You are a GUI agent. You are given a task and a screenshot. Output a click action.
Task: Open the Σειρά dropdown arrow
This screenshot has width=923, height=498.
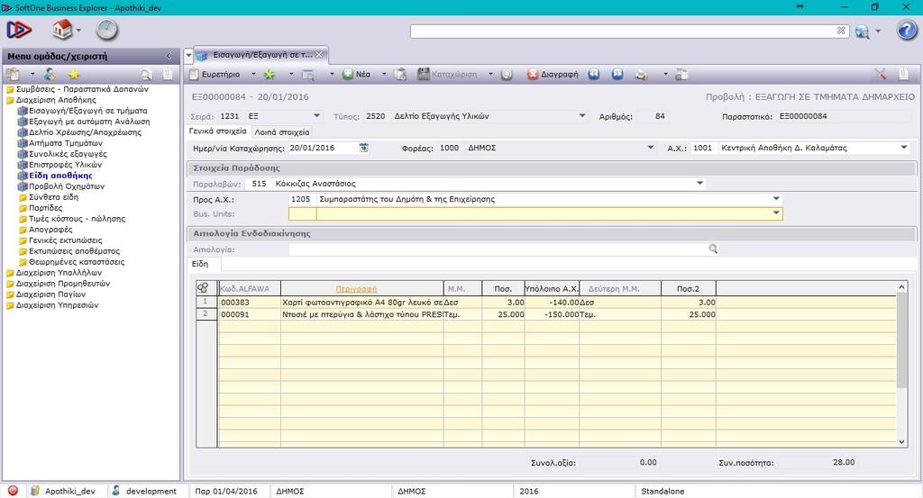(x=316, y=116)
